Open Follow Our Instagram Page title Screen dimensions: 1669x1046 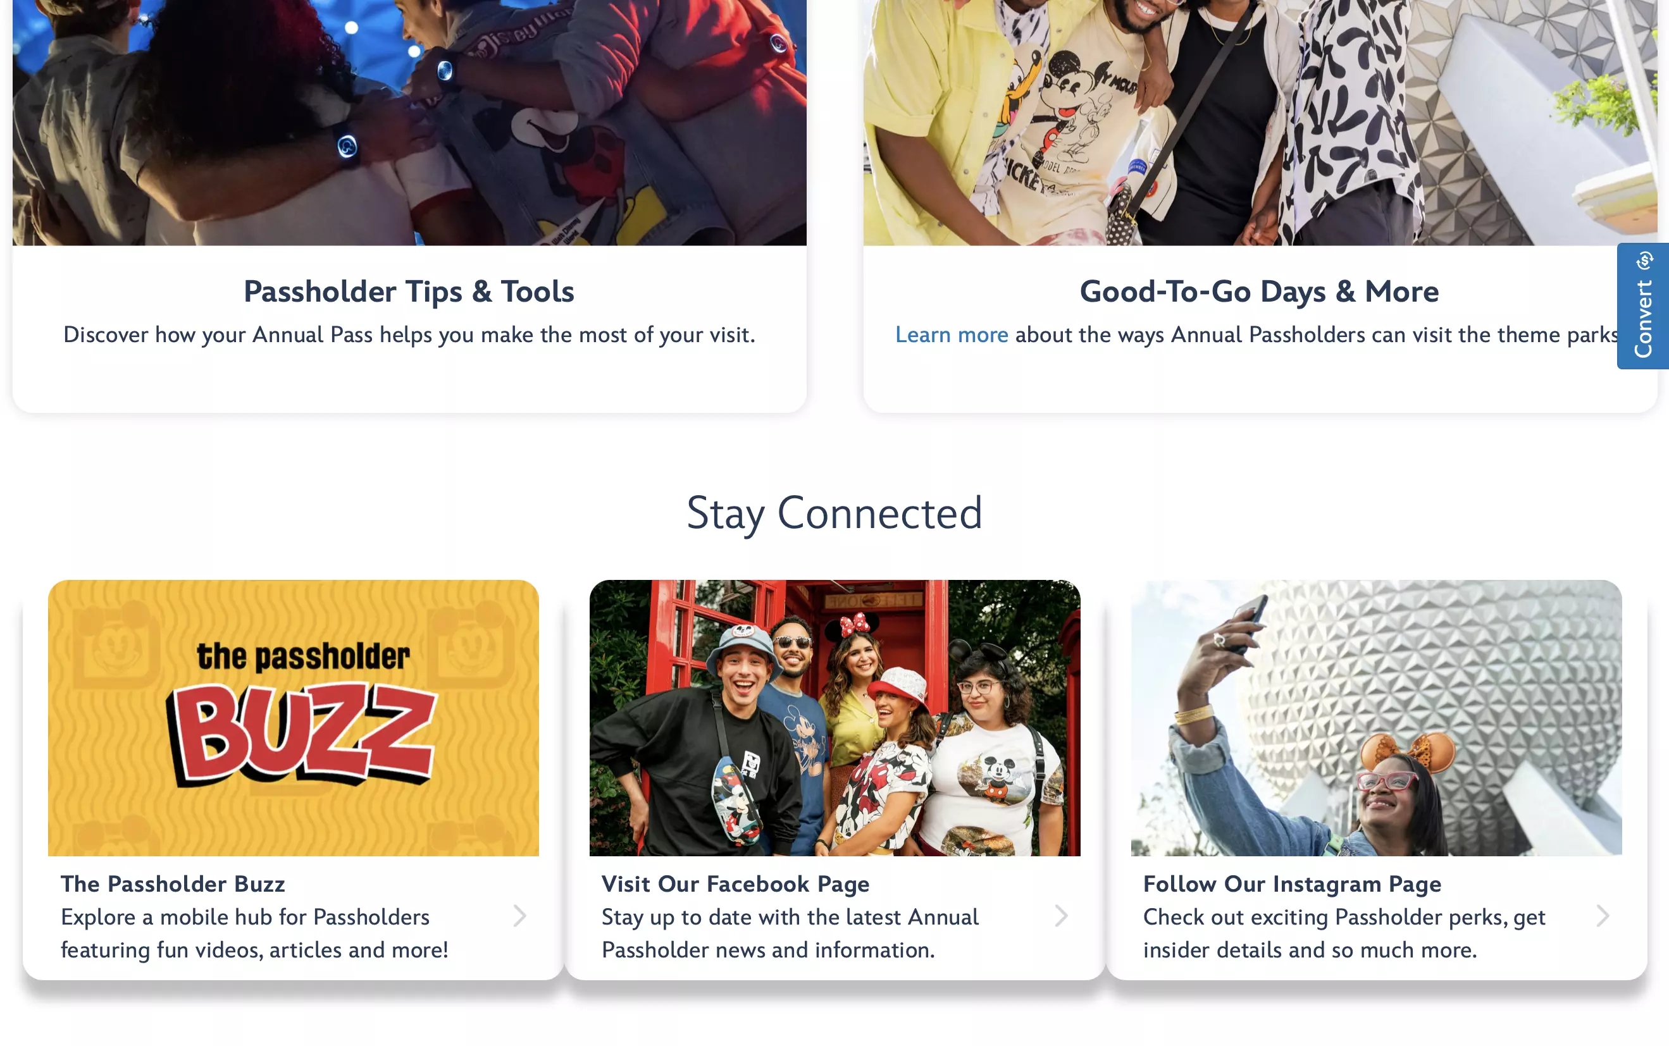point(1292,883)
